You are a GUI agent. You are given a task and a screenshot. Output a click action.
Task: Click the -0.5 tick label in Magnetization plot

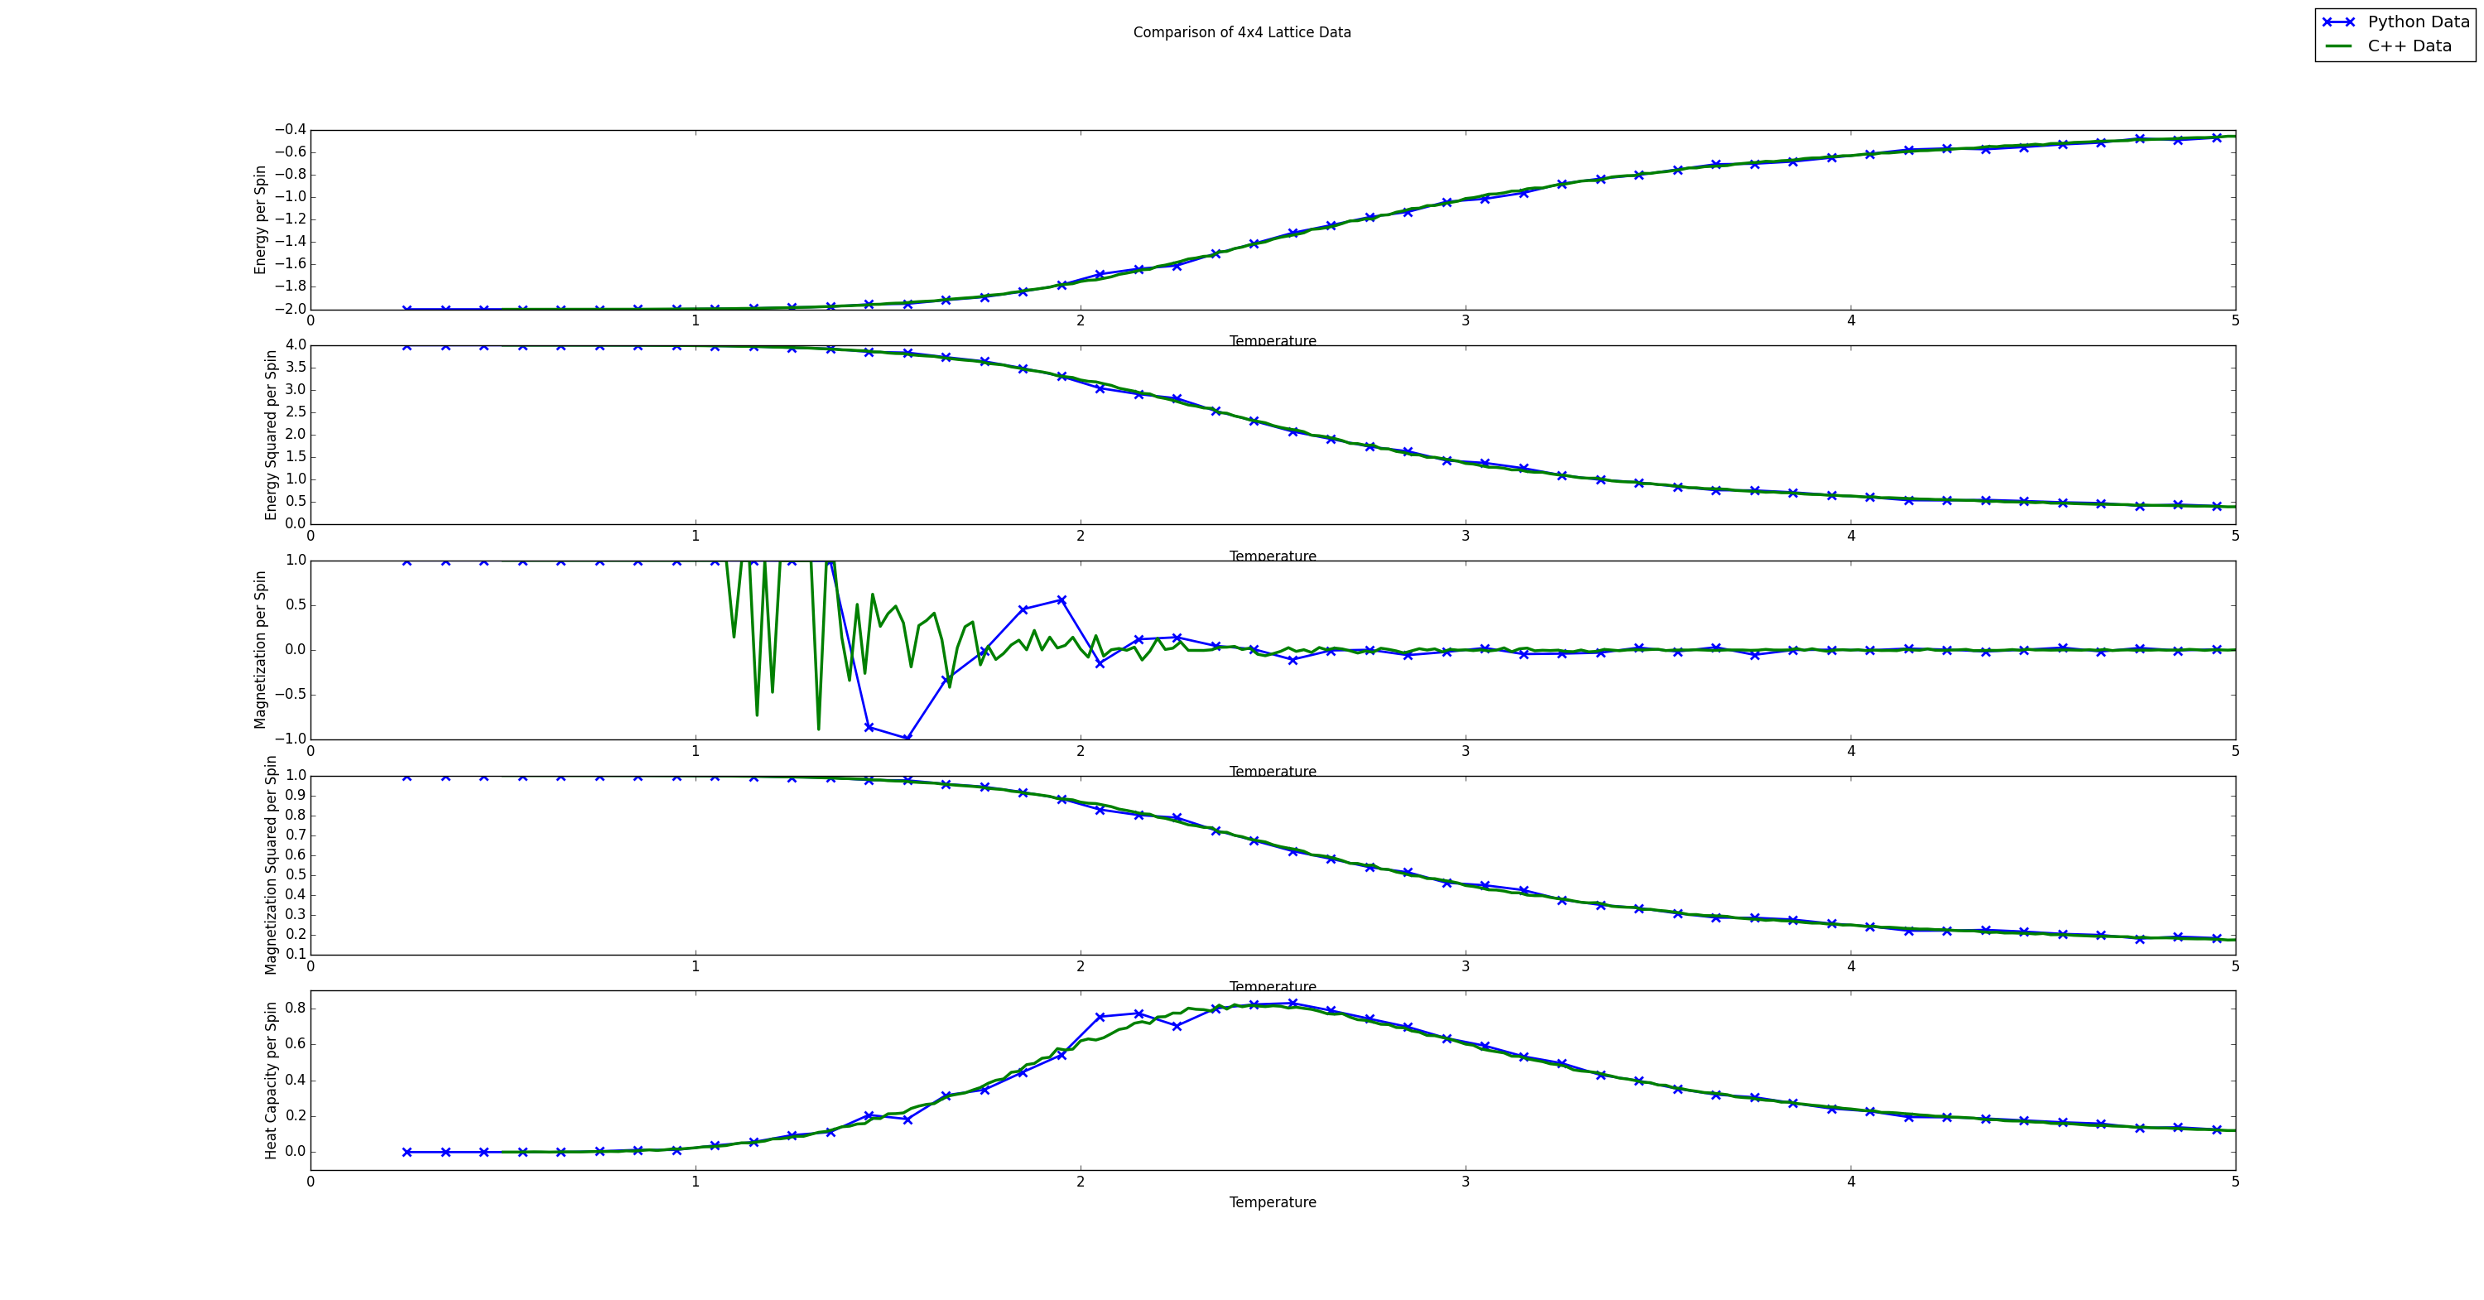click(x=291, y=695)
